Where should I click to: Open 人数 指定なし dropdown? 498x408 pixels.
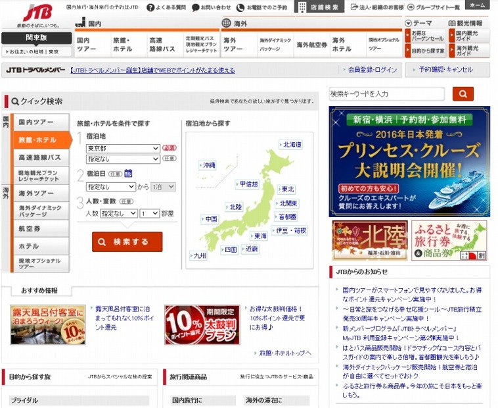click(x=119, y=213)
